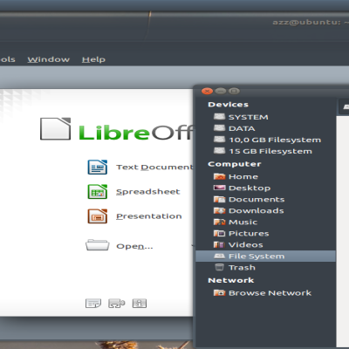Viewport: 349px width, 349px height.
Task: Click the Music folder icon
Action: point(219,222)
